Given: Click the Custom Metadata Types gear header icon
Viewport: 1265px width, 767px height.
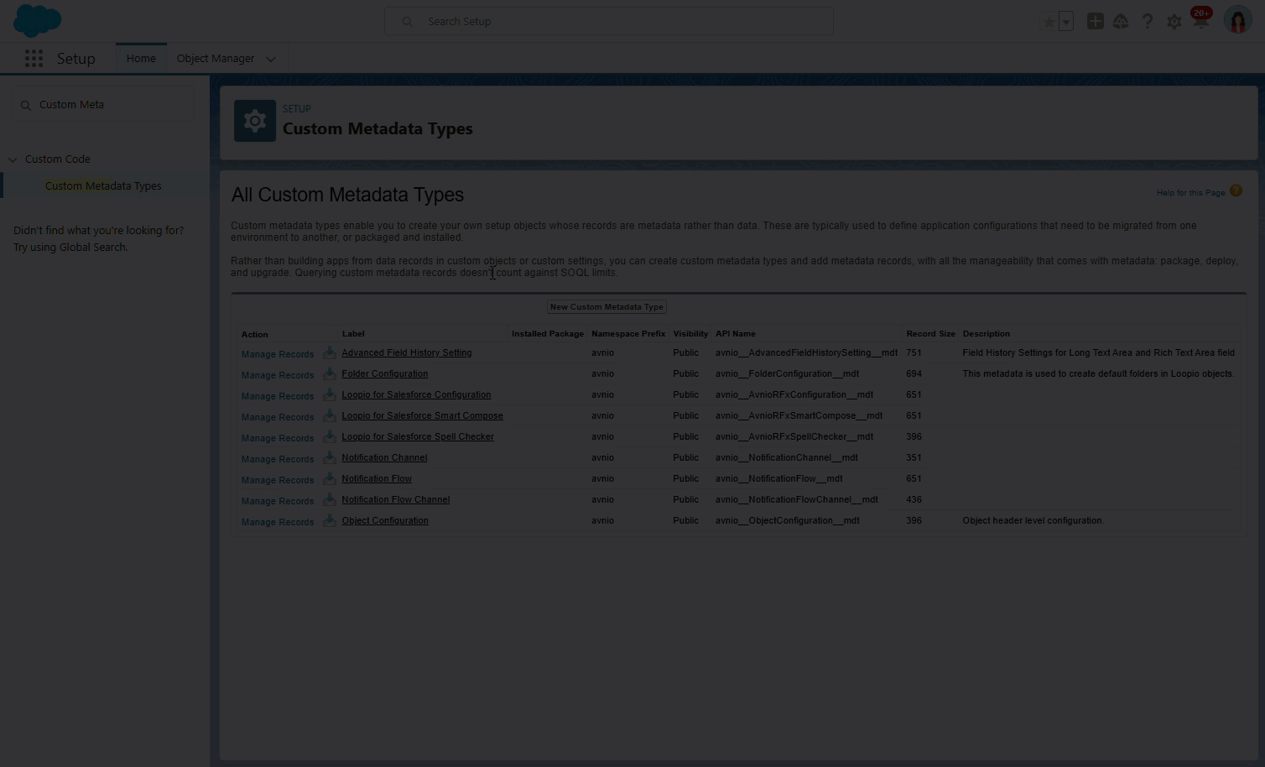Looking at the screenshot, I should 255,121.
